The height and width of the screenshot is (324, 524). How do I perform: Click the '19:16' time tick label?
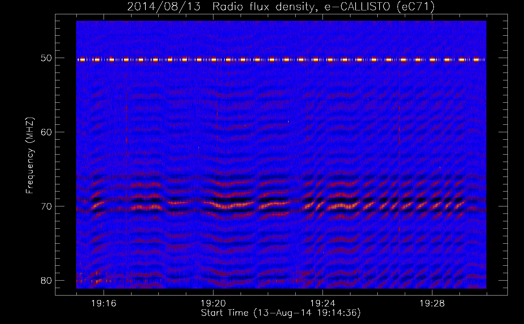104,304
